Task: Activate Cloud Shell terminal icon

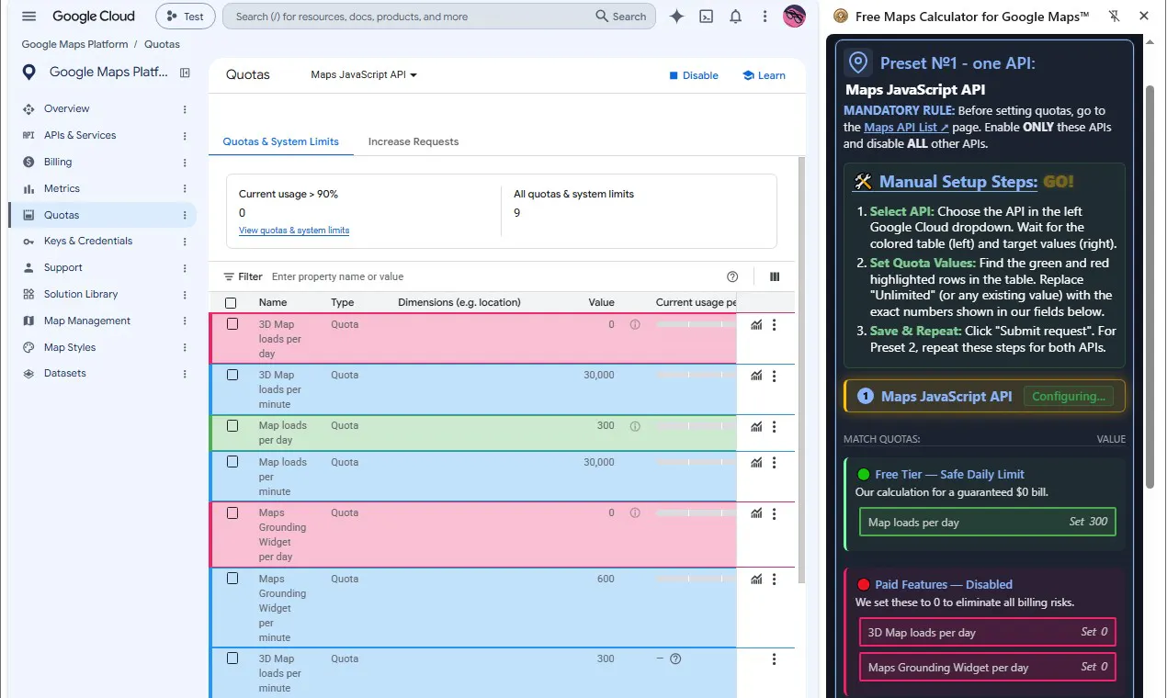Action: coord(707,17)
